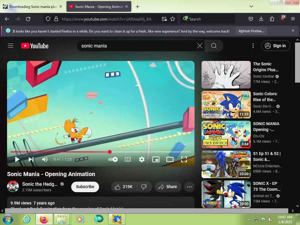Click the red scrubber on video progress bar

click(110, 152)
